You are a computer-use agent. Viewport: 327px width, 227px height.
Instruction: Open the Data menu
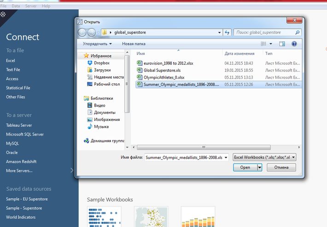[16, 6]
